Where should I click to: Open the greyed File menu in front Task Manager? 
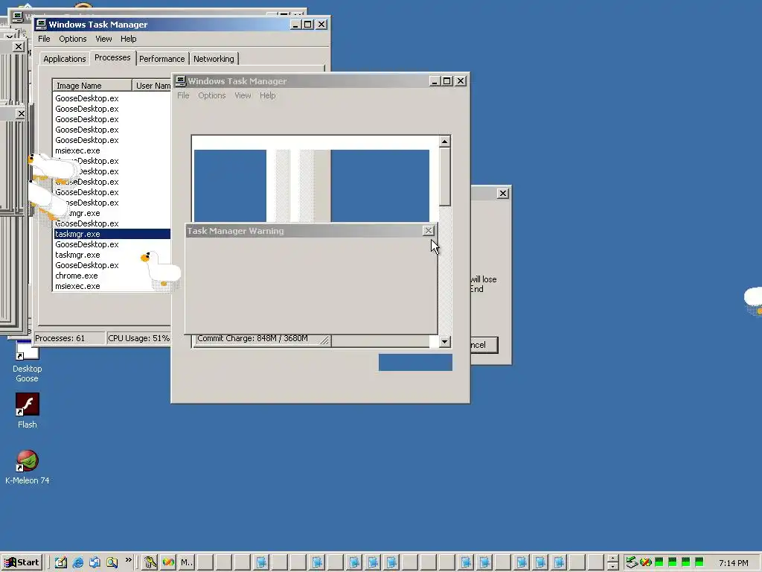tap(183, 95)
